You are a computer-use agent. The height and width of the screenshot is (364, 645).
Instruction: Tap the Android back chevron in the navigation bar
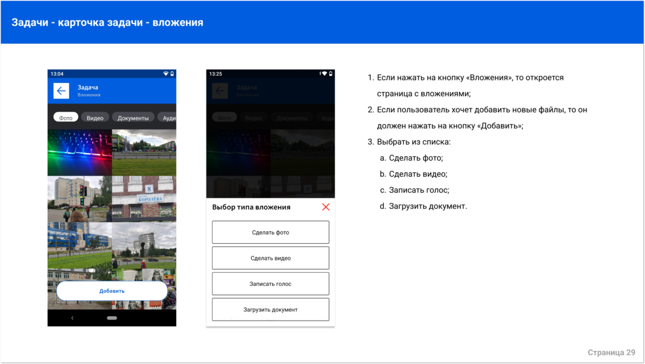pos(73,318)
